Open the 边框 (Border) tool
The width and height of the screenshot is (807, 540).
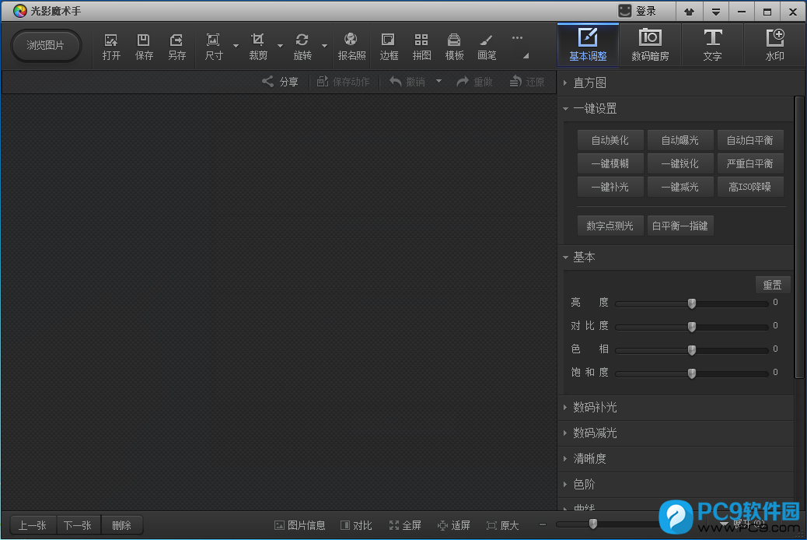(389, 47)
